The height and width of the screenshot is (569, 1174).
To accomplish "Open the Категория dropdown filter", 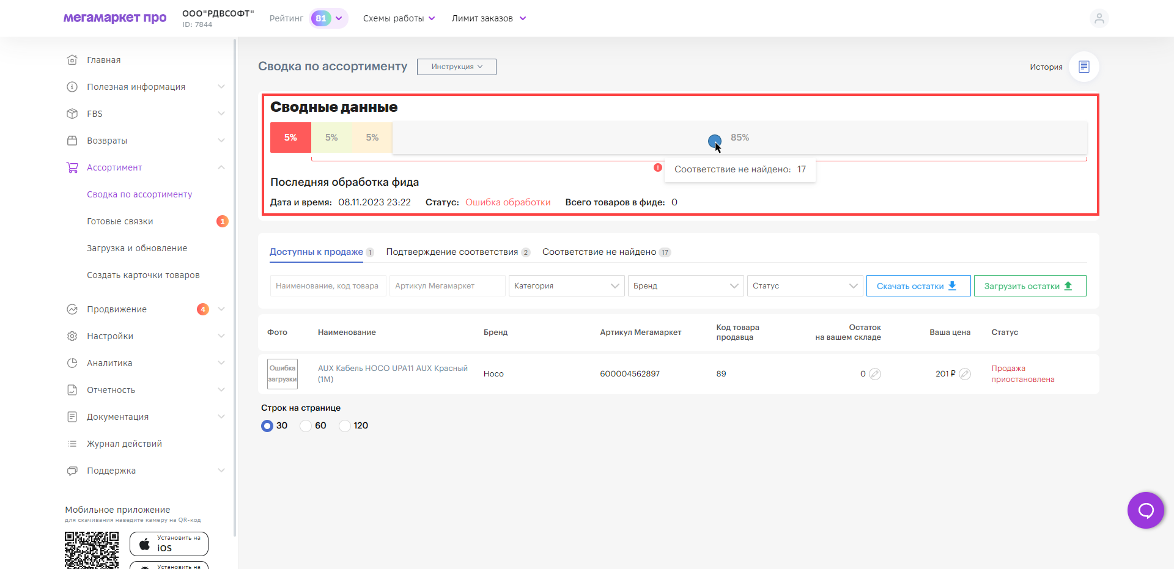I will point(566,286).
